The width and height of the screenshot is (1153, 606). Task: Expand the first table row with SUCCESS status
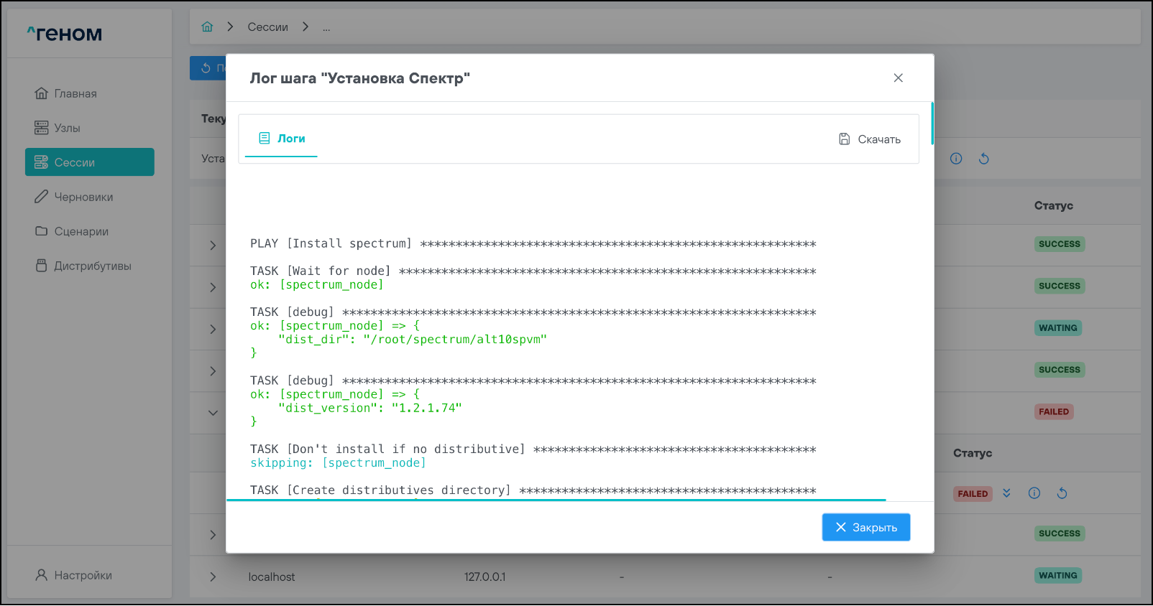click(213, 246)
